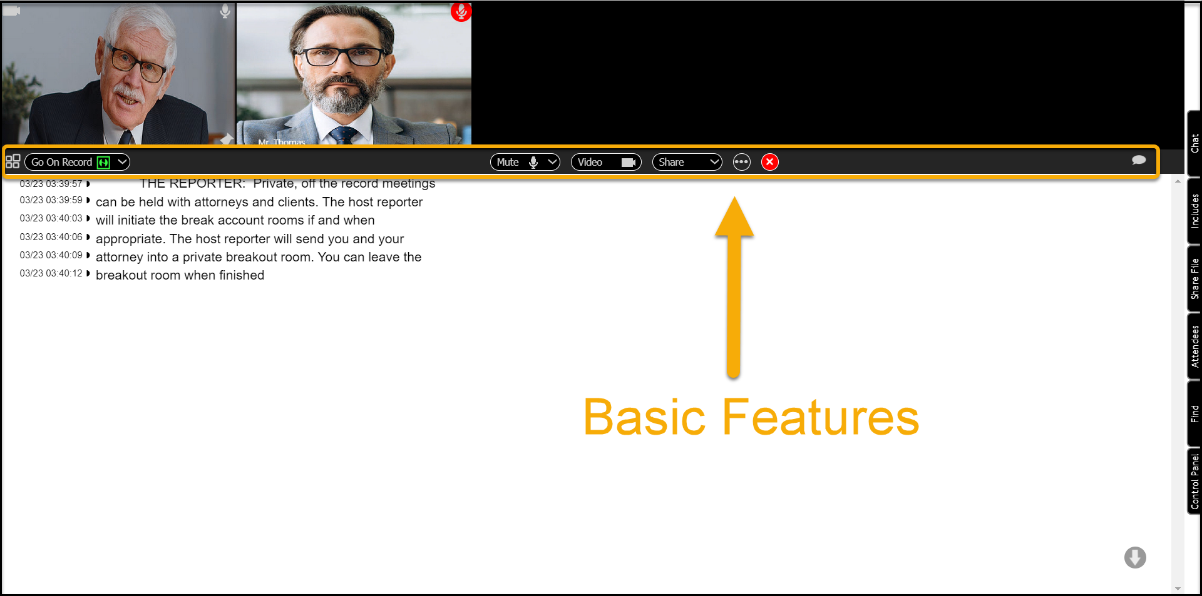This screenshot has width=1202, height=596.
Task: Click the three-dots more options button
Action: pyautogui.click(x=741, y=162)
